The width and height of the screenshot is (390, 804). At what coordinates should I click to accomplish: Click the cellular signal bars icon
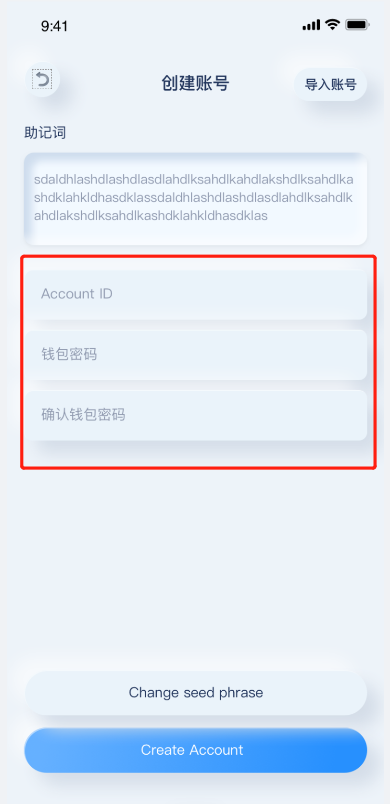[311, 25]
